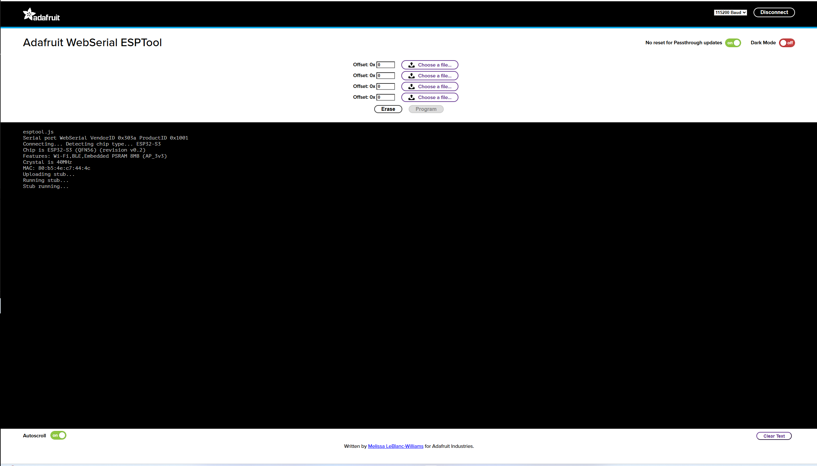Open the 115200 Baud rate dropdown
Screen dimensions: 817x466
tap(730, 12)
